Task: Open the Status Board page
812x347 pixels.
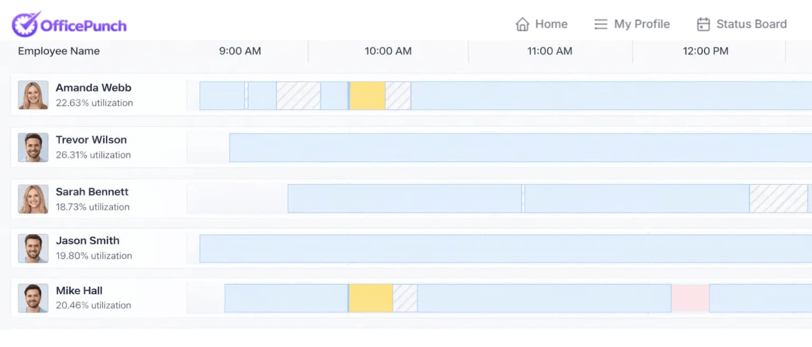Action: [751, 25]
